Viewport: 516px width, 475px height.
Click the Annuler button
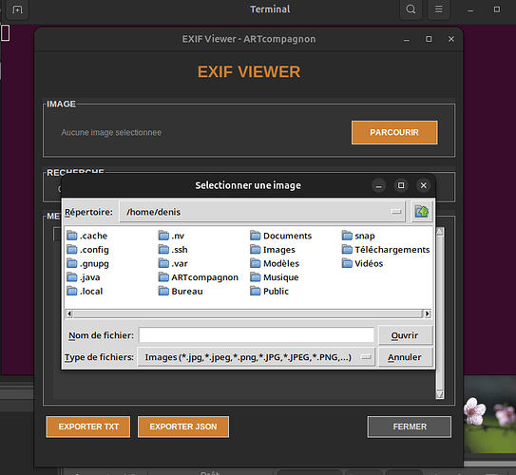point(405,357)
